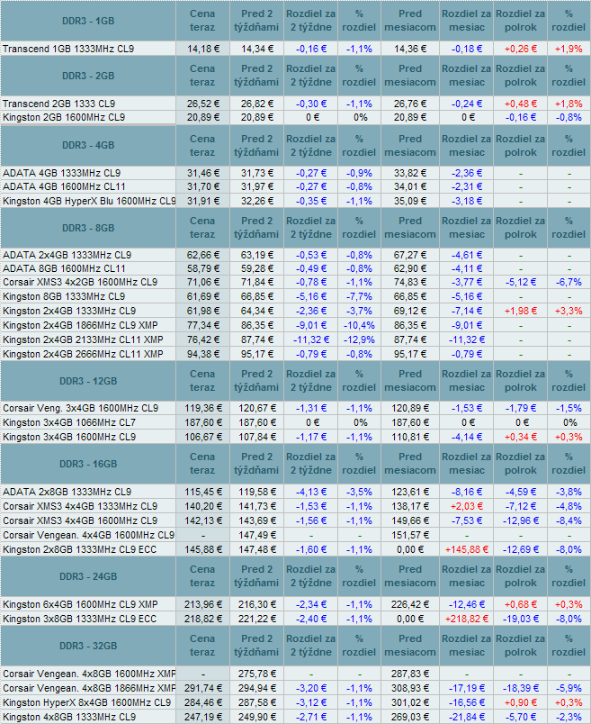Select the DDR3 - 1GB section header
591x724 pixels.
click(88, 21)
